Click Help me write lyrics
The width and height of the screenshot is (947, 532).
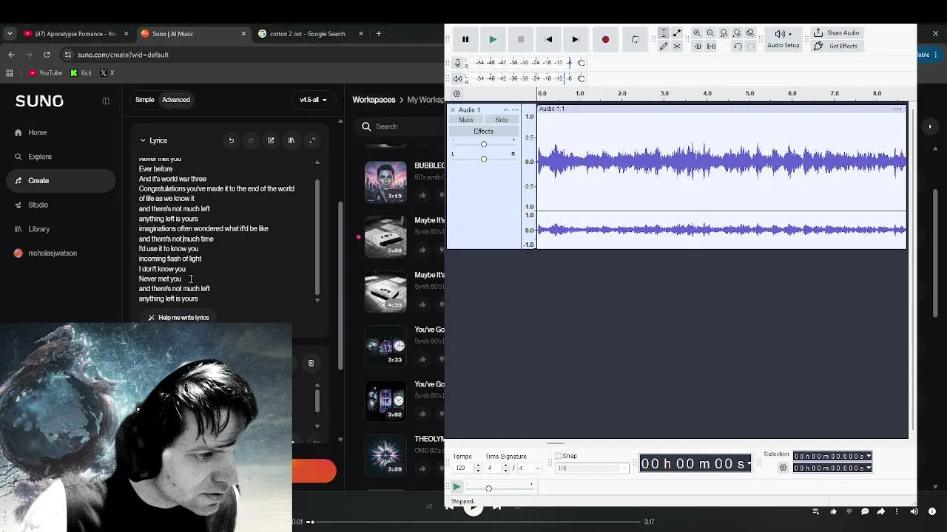[178, 318]
